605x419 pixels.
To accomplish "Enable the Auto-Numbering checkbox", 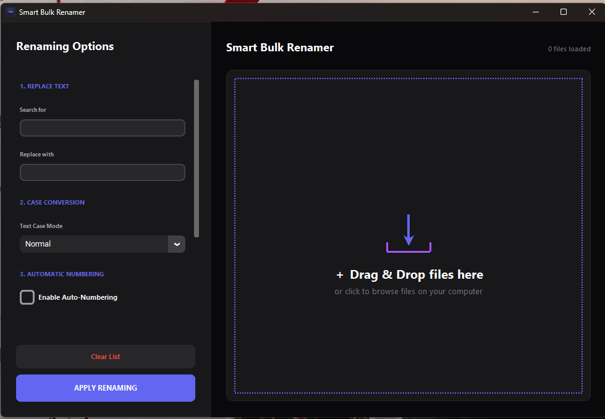I will 27,297.
